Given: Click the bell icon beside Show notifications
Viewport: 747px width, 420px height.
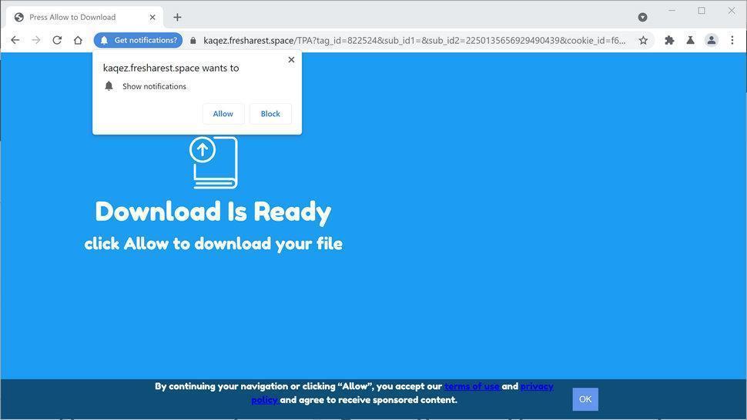Looking at the screenshot, I should (x=109, y=86).
